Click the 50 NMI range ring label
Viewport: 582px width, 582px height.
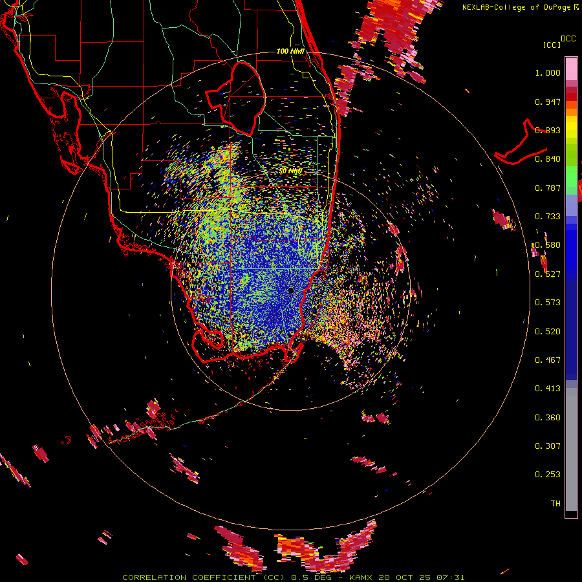tap(290, 171)
